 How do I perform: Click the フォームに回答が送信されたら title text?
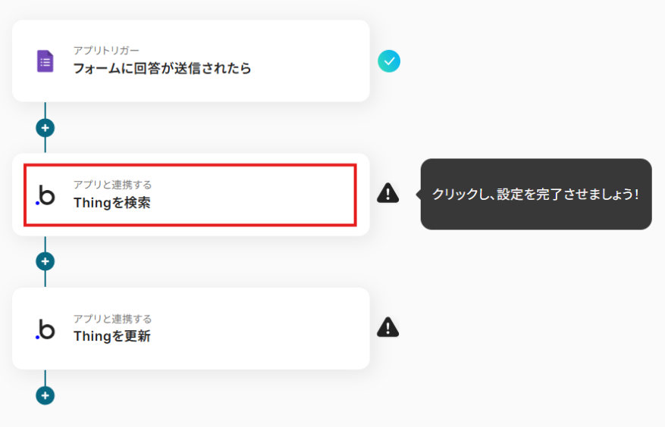pos(162,68)
